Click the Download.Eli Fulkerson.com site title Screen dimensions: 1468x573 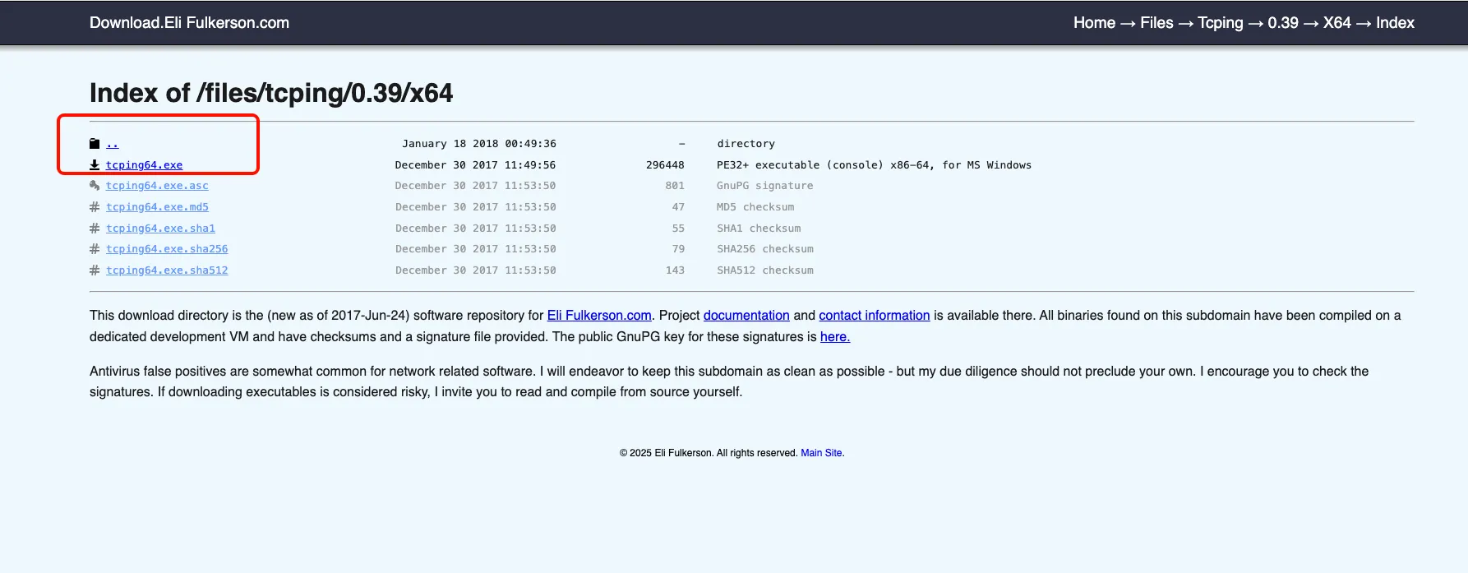(189, 23)
